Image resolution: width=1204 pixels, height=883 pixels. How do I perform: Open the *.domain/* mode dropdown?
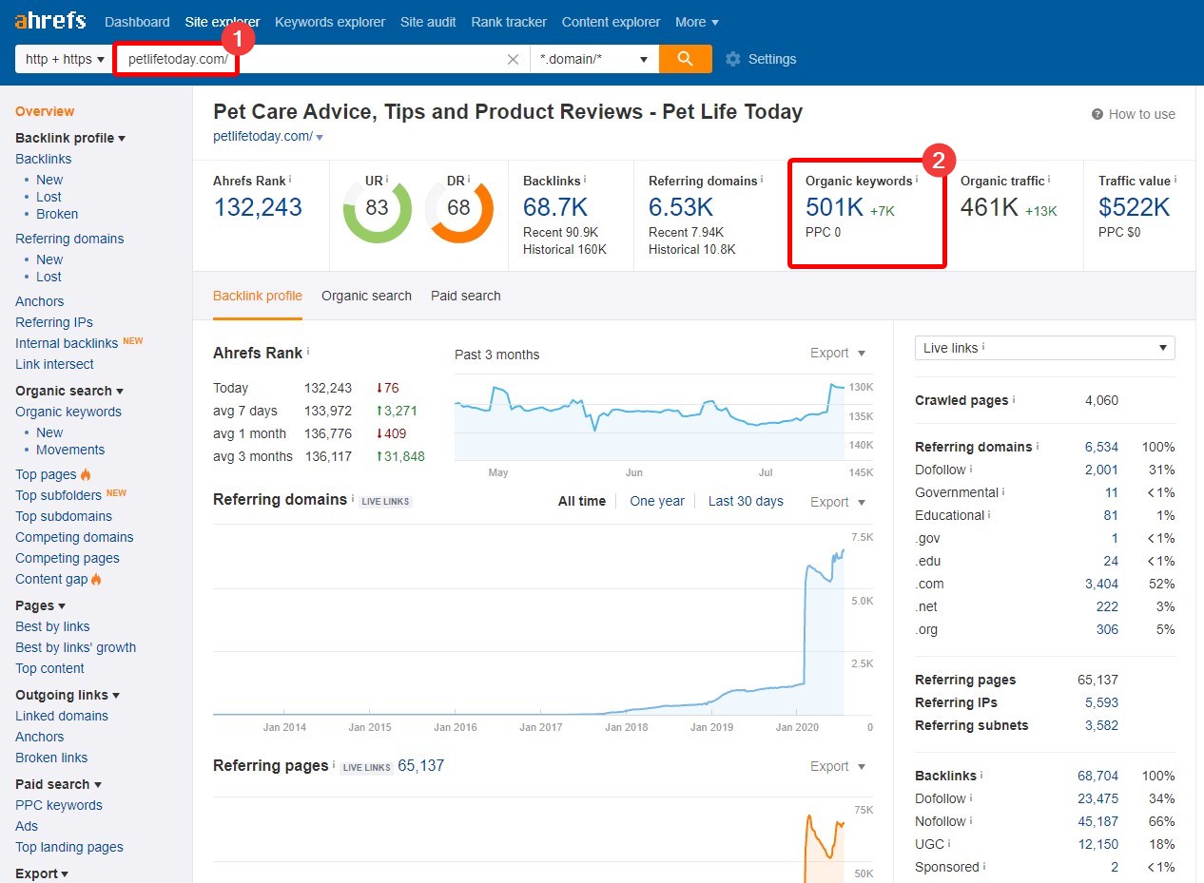coord(594,59)
